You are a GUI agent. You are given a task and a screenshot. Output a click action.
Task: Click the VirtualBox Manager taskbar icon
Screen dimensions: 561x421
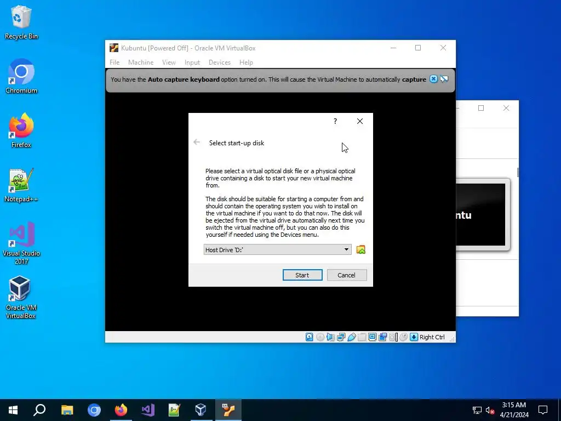[x=201, y=410]
